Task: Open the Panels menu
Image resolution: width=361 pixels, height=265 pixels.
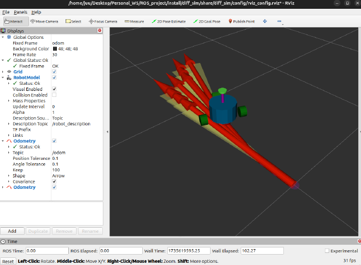Action: [x=20, y=12]
